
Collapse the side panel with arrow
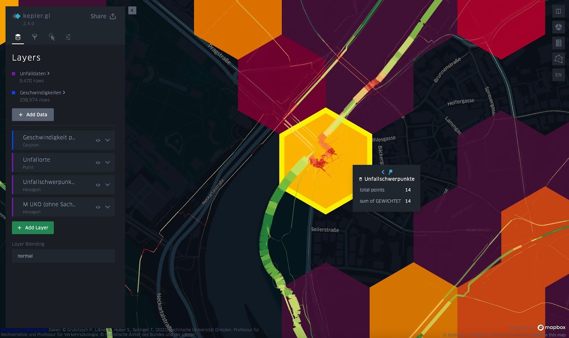[x=132, y=10]
